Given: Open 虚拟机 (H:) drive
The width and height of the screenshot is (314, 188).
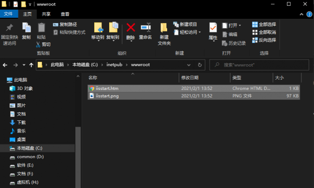Looking at the screenshot, I should 24,182.
